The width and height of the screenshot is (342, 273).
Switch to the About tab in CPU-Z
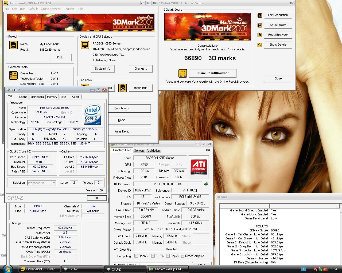point(76,97)
